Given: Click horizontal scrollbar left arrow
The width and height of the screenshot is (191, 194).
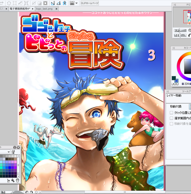Looking at the screenshot, I should pos(40,192).
